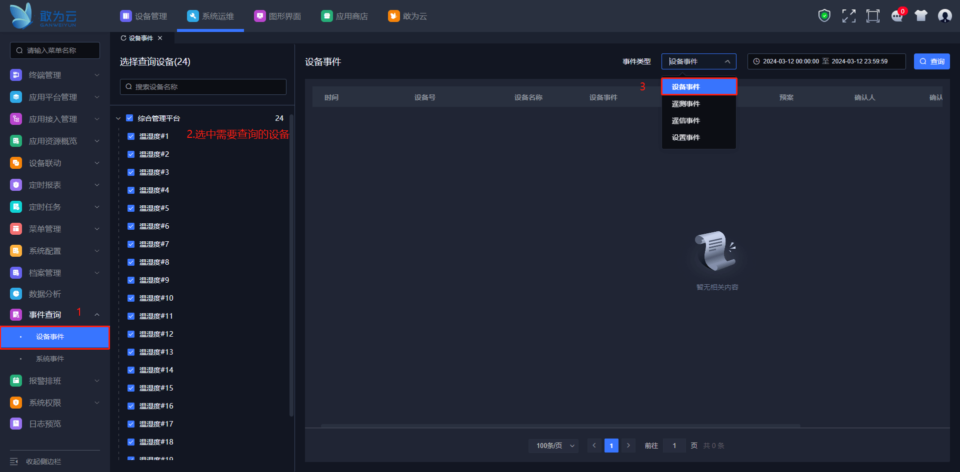The height and width of the screenshot is (472, 960).
Task: Open the user avatar menu
Action: (945, 16)
